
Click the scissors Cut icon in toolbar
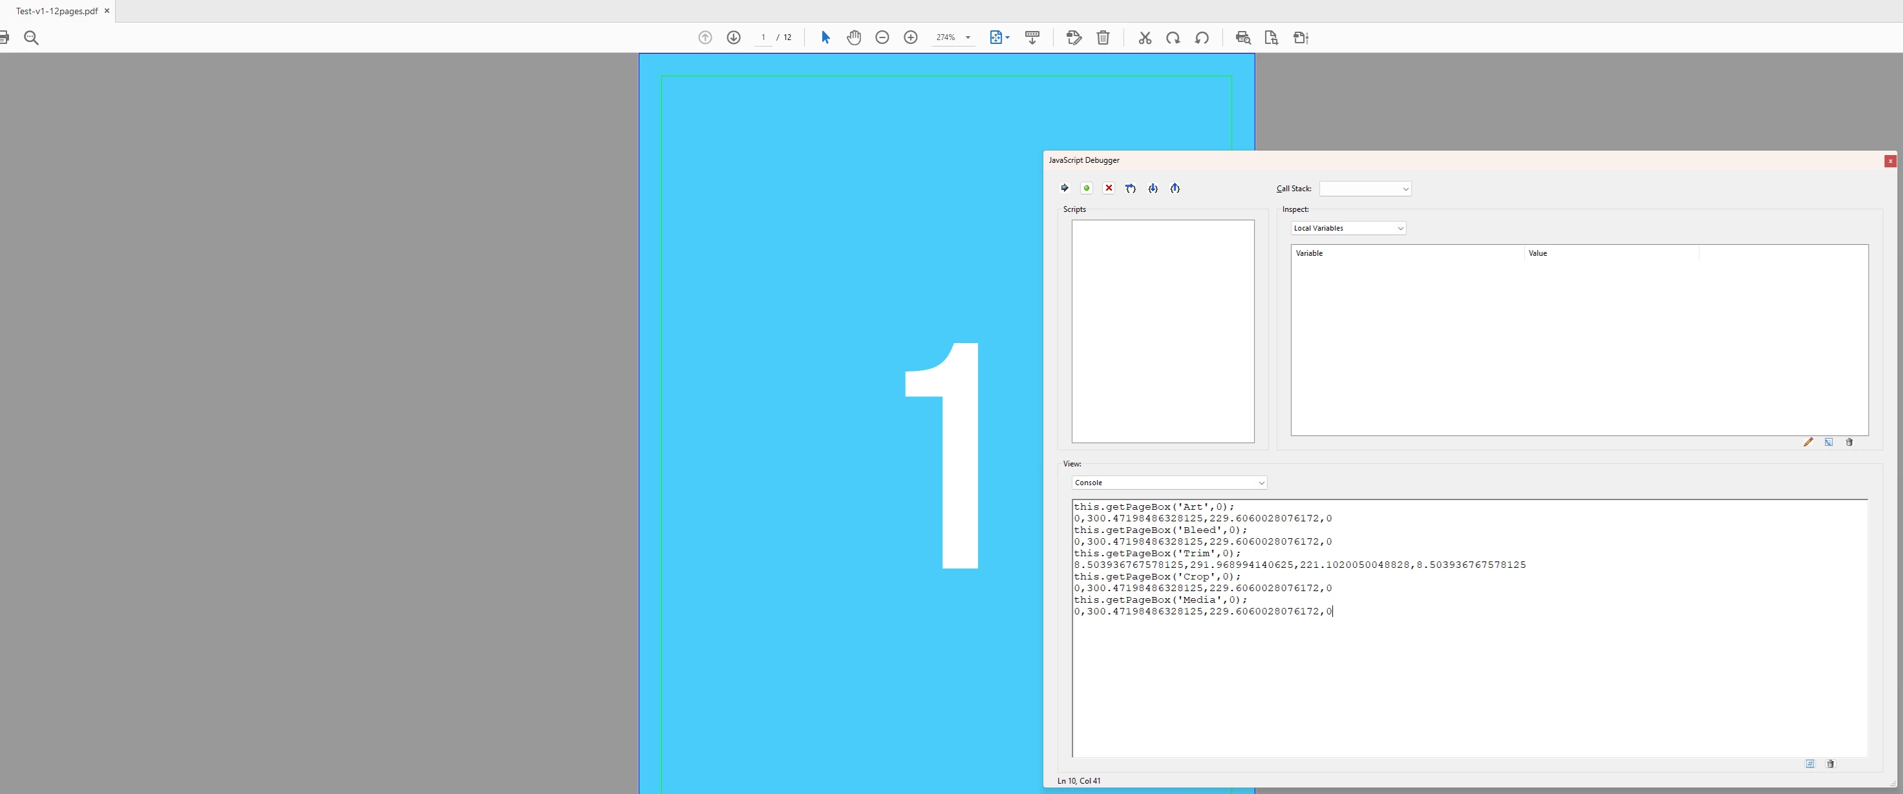[1145, 37]
